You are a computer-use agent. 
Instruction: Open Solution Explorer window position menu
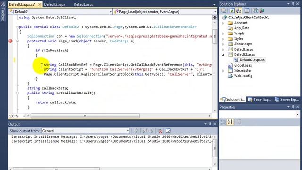[288, 4]
